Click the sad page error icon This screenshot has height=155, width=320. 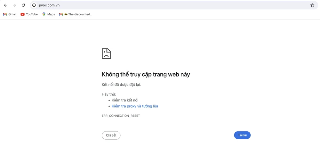[106, 54]
